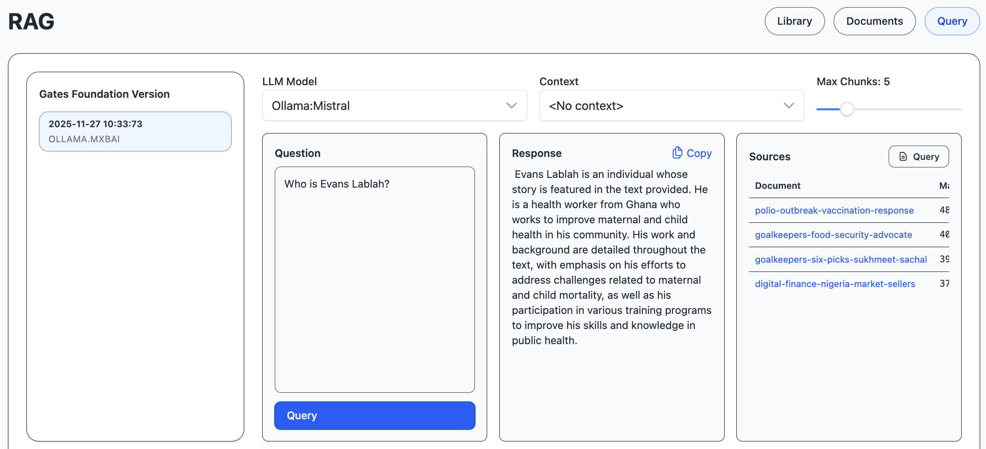The width and height of the screenshot is (986, 449).
Task: Click the document icon in Sources Query button
Action: tap(903, 157)
